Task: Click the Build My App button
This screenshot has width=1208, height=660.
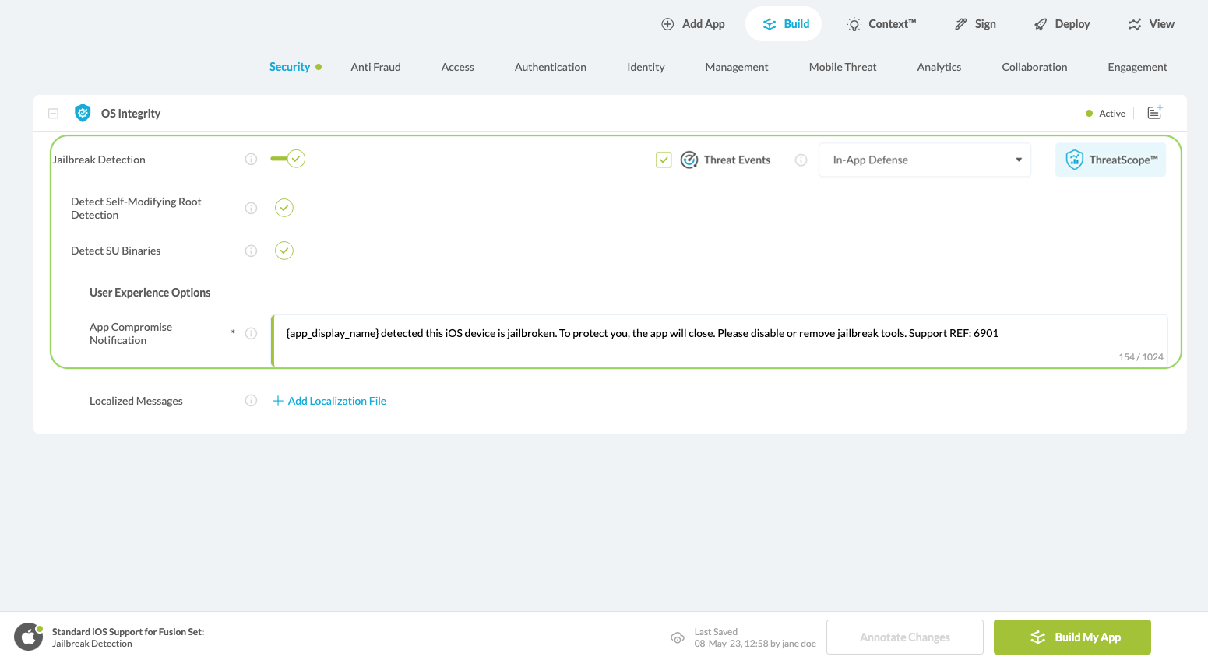Action: click(1072, 637)
